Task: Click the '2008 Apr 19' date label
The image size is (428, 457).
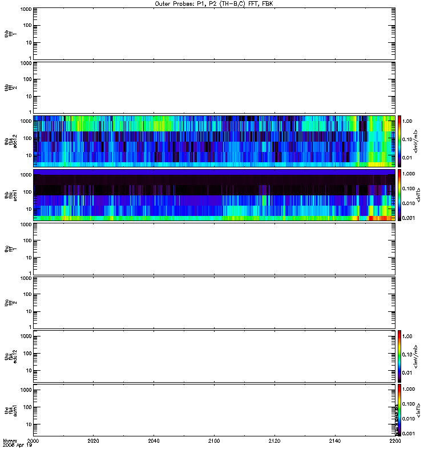Action: tap(18, 446)
